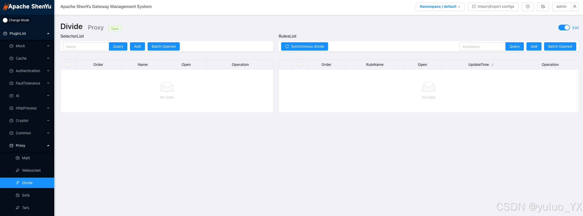Check the SelectorList select-all checkbox
The height and width of the screenshot is (216, 583).
coord(68,65)
